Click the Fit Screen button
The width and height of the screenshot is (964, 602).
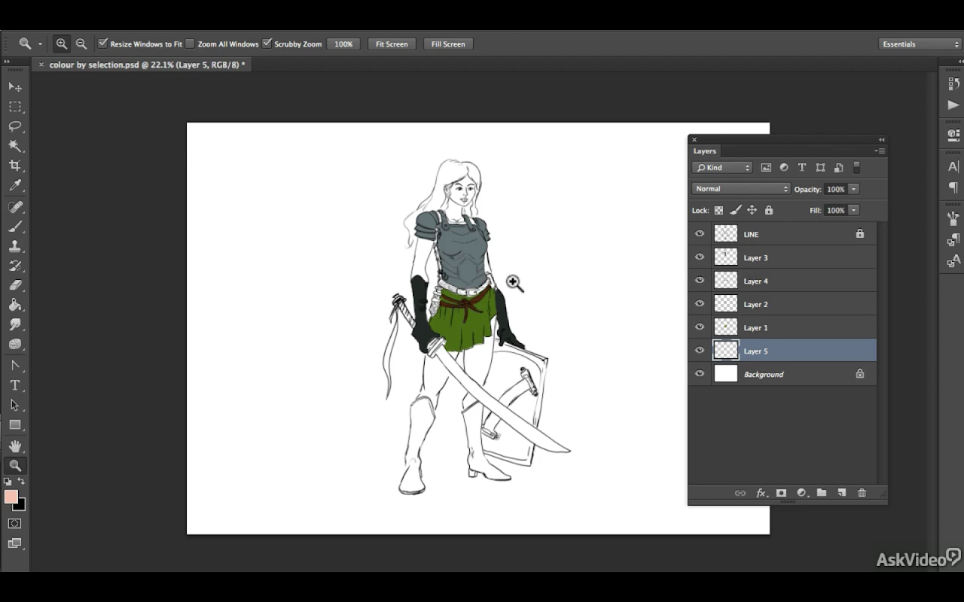point(392,44)
